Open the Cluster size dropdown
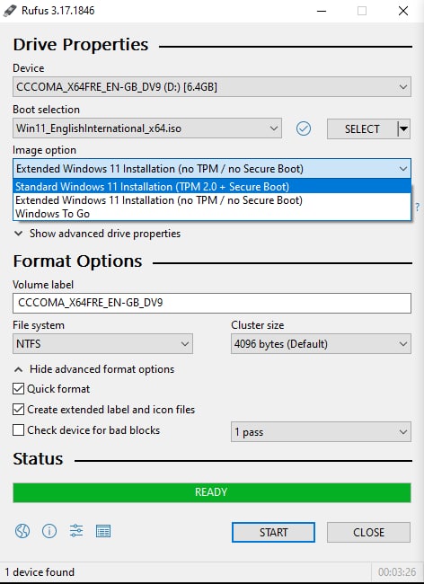The image size is (424, 584). [x=321, y=343]
